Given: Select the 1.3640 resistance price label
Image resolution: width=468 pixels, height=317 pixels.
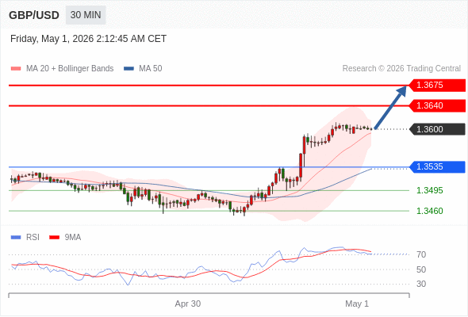Looking at the screenshot, I should [x=437, y=105].
